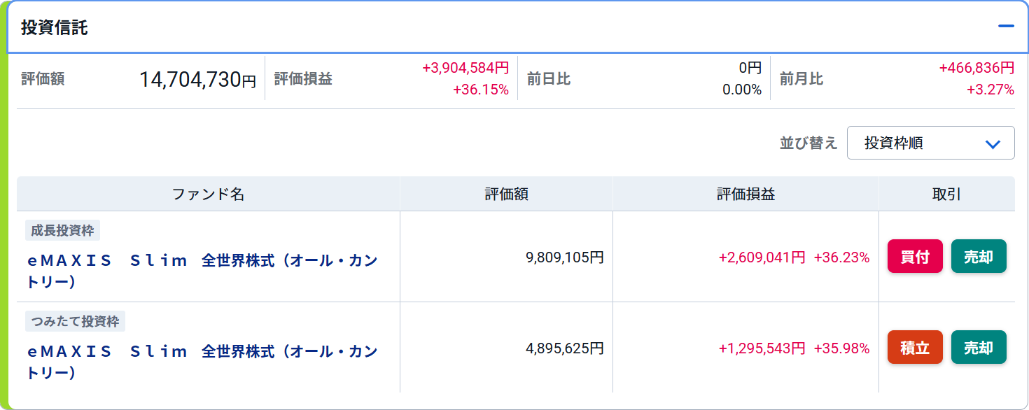Viewport: 1029px width, 410px height.
Task: Click the ファンド名 column header
Action: pyautogui.click(x=209, y=194)
